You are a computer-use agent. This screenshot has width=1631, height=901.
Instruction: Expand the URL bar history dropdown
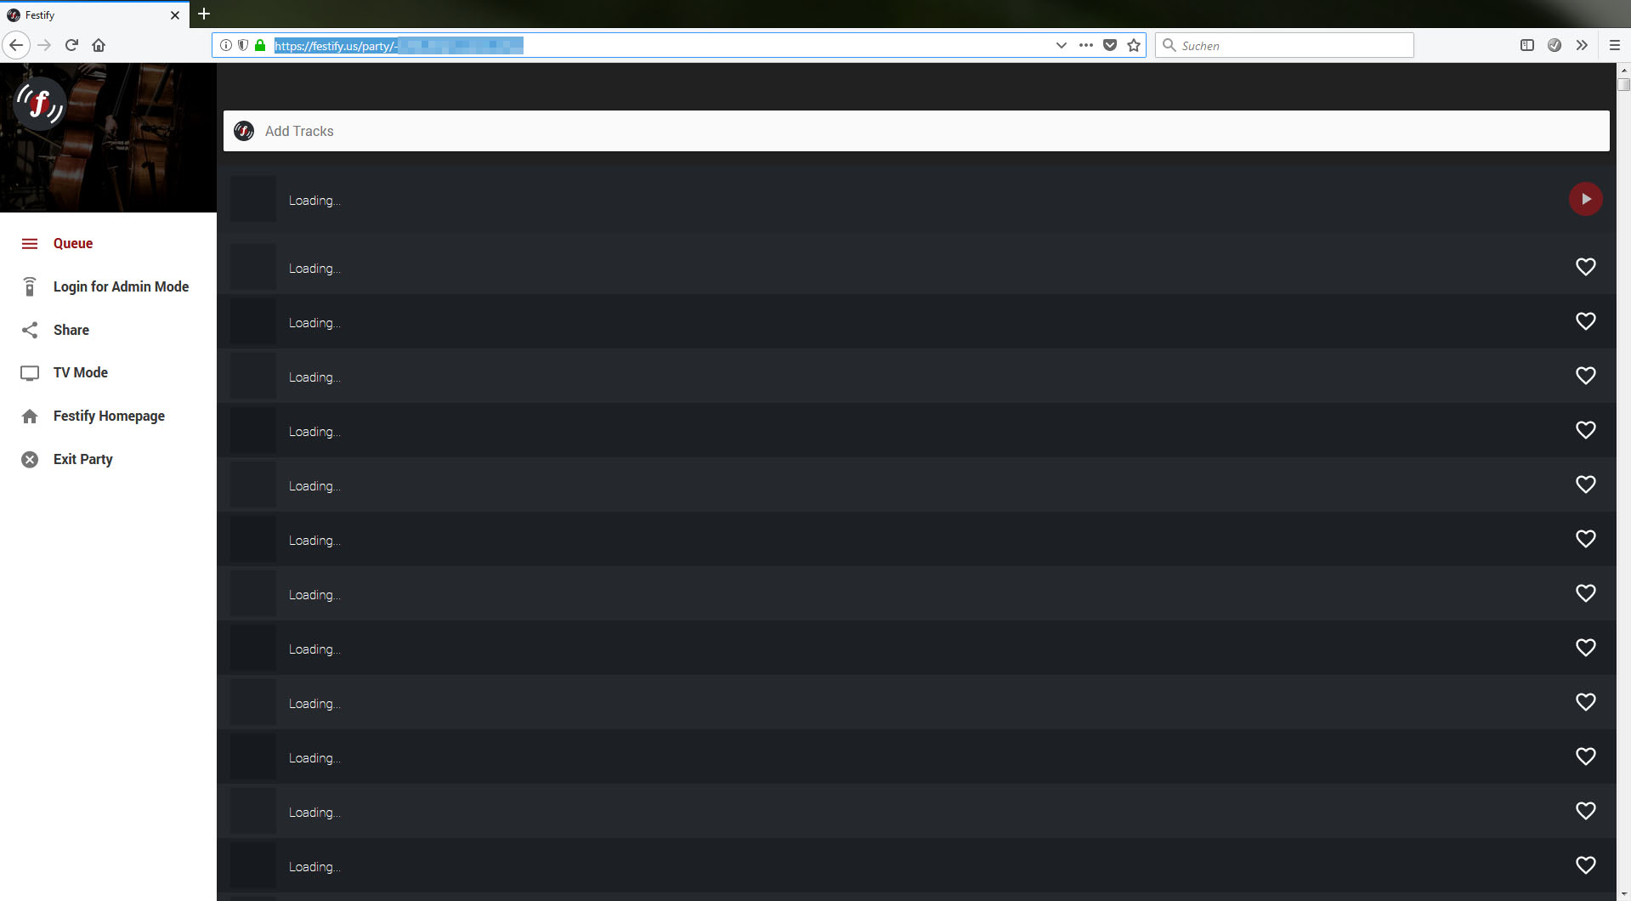coord(1061,45)
